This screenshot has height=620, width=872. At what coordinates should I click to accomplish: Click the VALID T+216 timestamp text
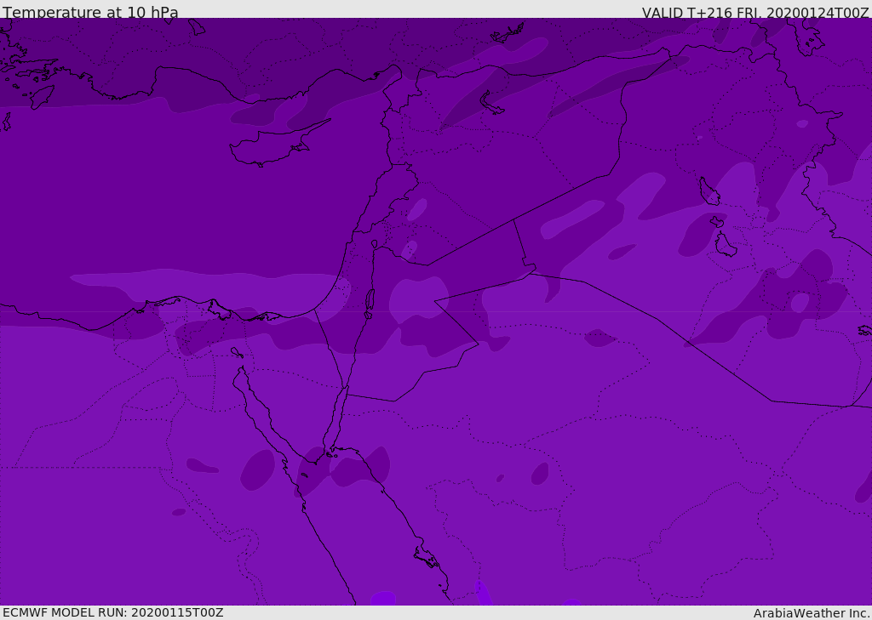(x=754, y=13)
